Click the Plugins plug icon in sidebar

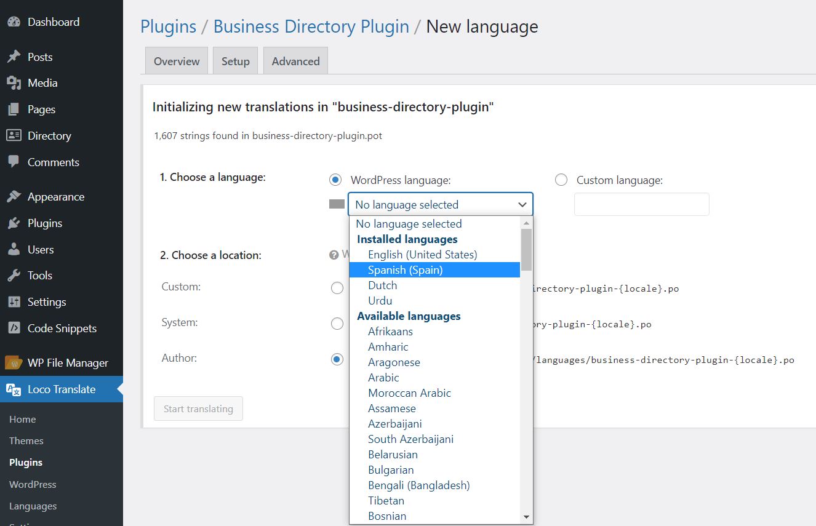(x=14, y=223)
